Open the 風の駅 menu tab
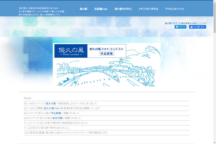The image size is (216, 144). 83,9
